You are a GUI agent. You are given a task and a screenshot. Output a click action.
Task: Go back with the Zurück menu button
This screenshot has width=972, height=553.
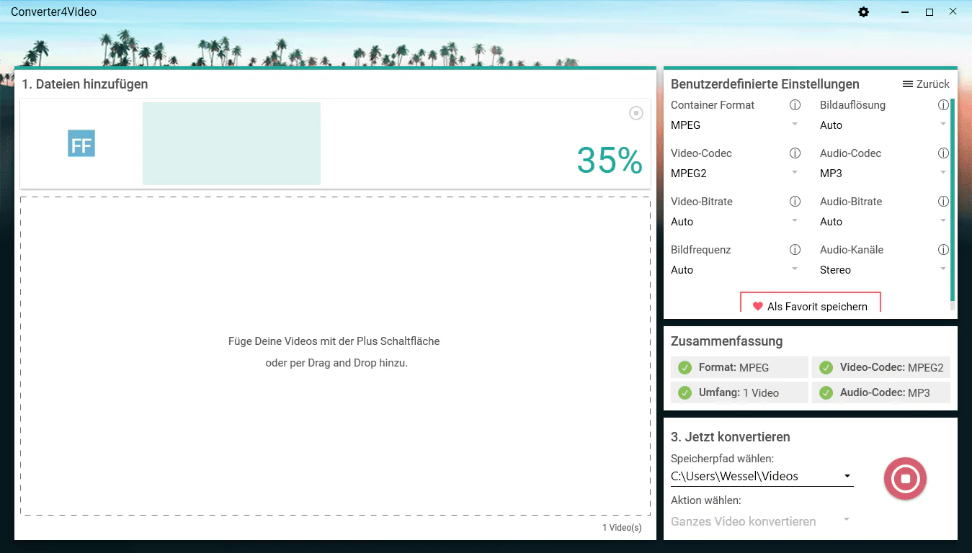926,84
